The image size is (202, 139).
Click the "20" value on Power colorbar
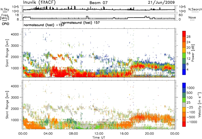point(188,48)
